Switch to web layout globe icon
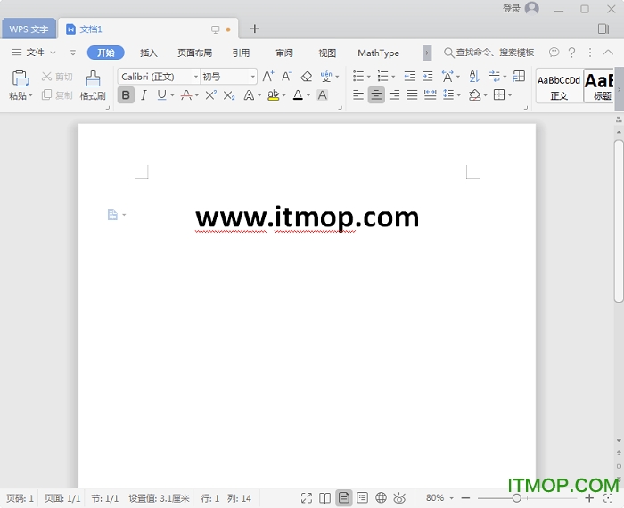The height and width of the screenshot is (508, 624). (x=381, y=497)
